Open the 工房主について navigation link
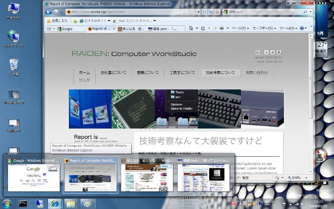This screenshot has height=209, width=334. coord(182,72)
